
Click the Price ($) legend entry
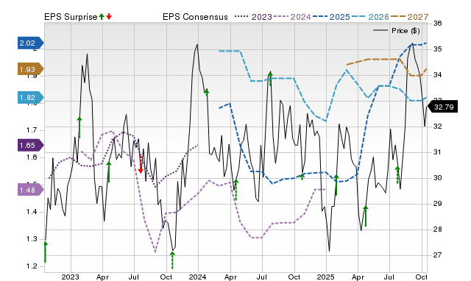(397, 31)
